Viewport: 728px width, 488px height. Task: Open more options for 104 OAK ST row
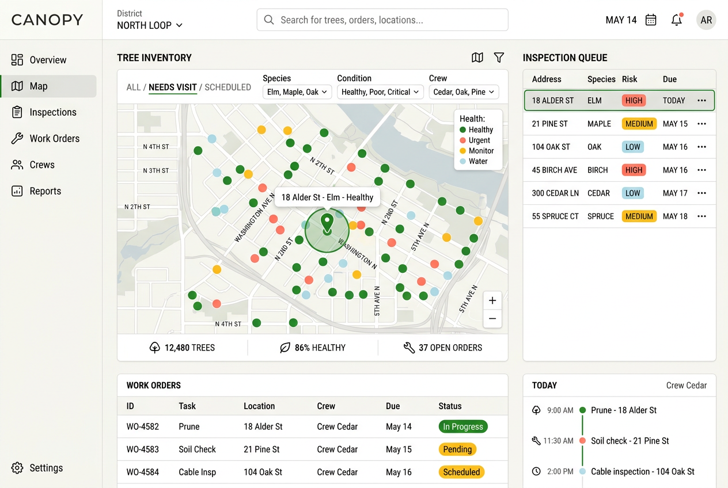pos(702,147)
